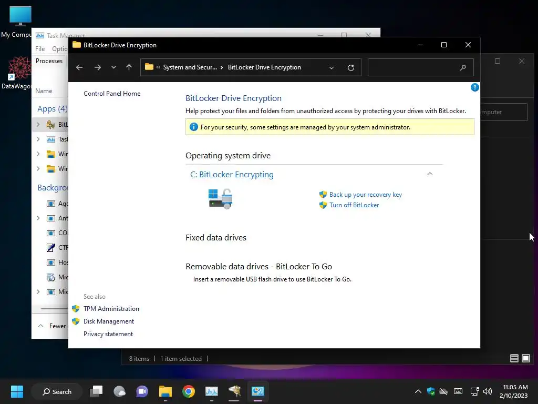Open recent locations chevron dropdown

113,67
